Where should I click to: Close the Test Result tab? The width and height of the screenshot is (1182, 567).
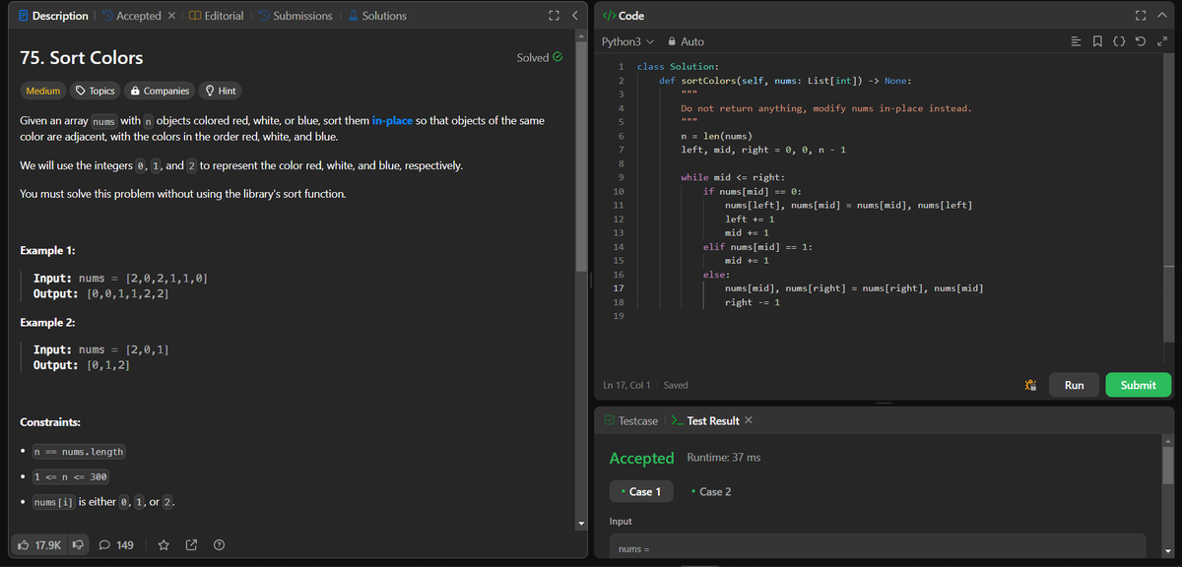[749, 420]
